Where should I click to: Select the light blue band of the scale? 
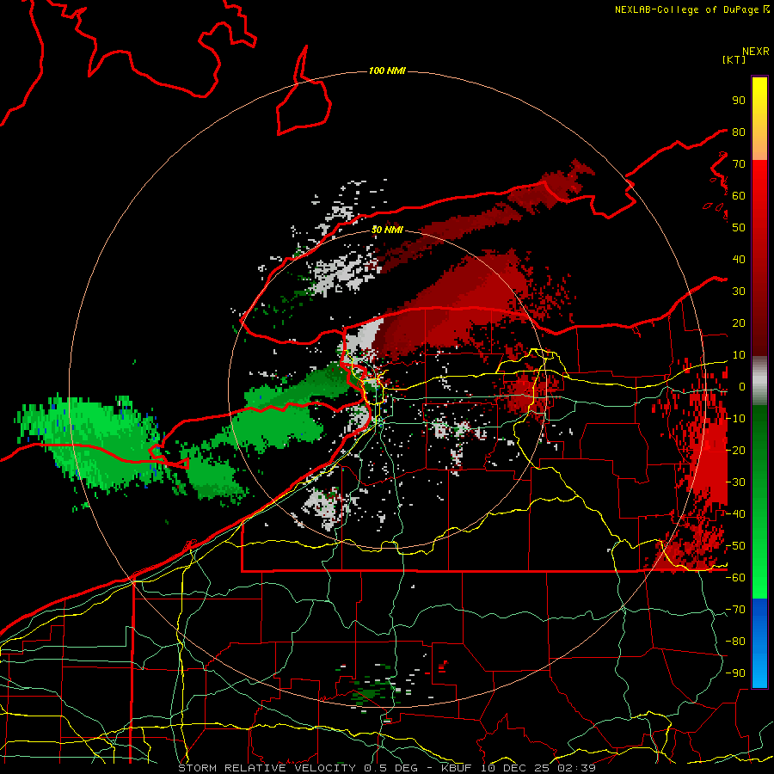click(x=759, y=669)
